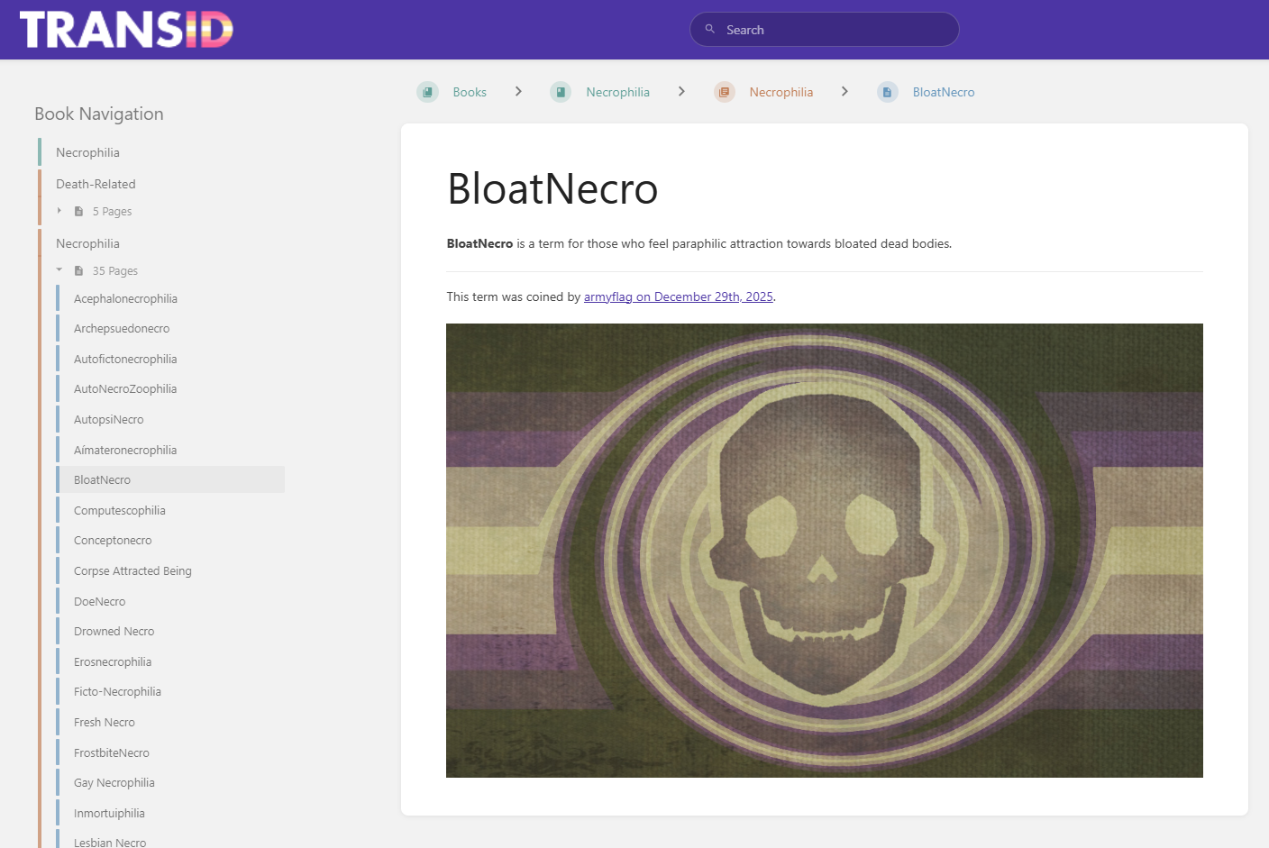Click the magnifier icon in the search bar
The image size is (1269, 848).
[710, 30]
